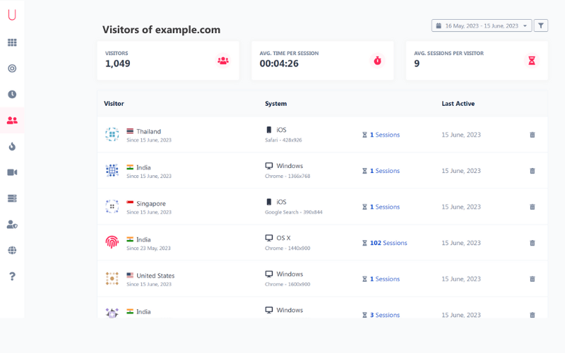Click the 1,049 visitors count
This screenshot has height=353, width=565.
tap(118, 64)
